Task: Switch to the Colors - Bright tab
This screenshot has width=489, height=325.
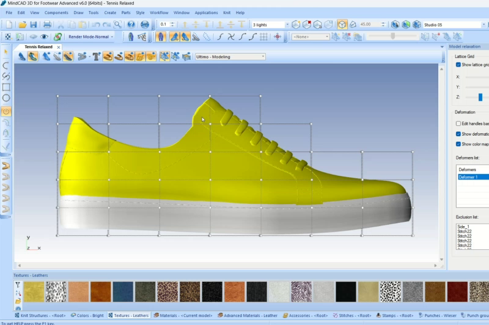Action: tap(87, 315)
